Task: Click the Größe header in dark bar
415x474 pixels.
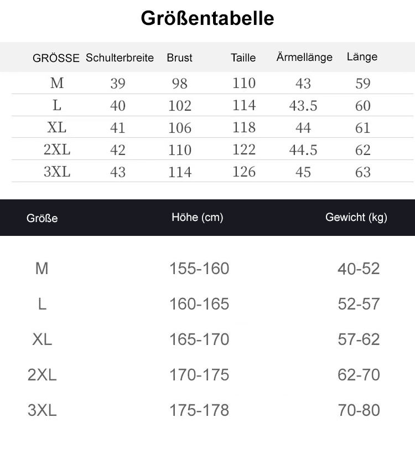Action: 42,218
